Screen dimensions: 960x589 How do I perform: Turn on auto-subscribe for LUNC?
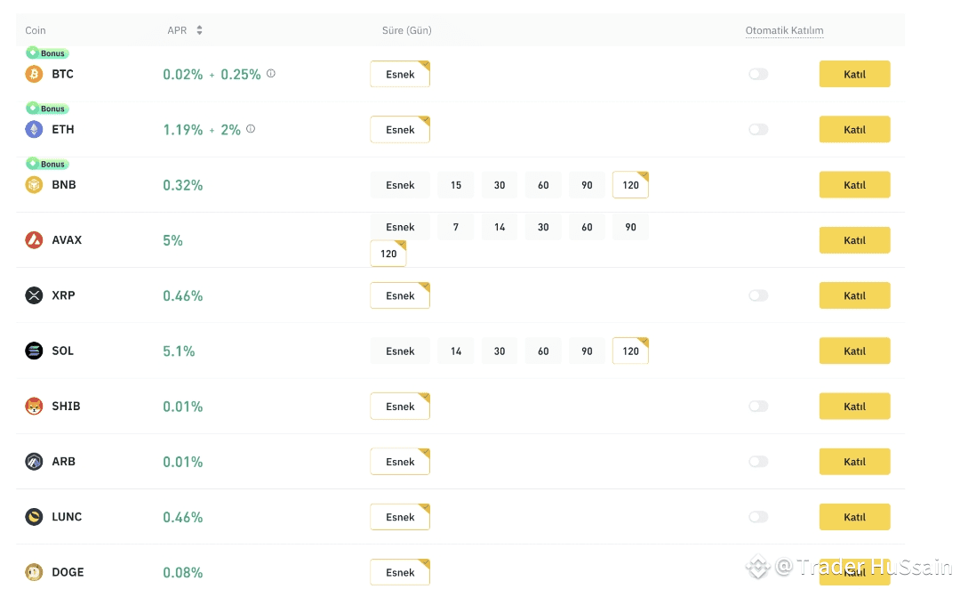tap(758, 517)
